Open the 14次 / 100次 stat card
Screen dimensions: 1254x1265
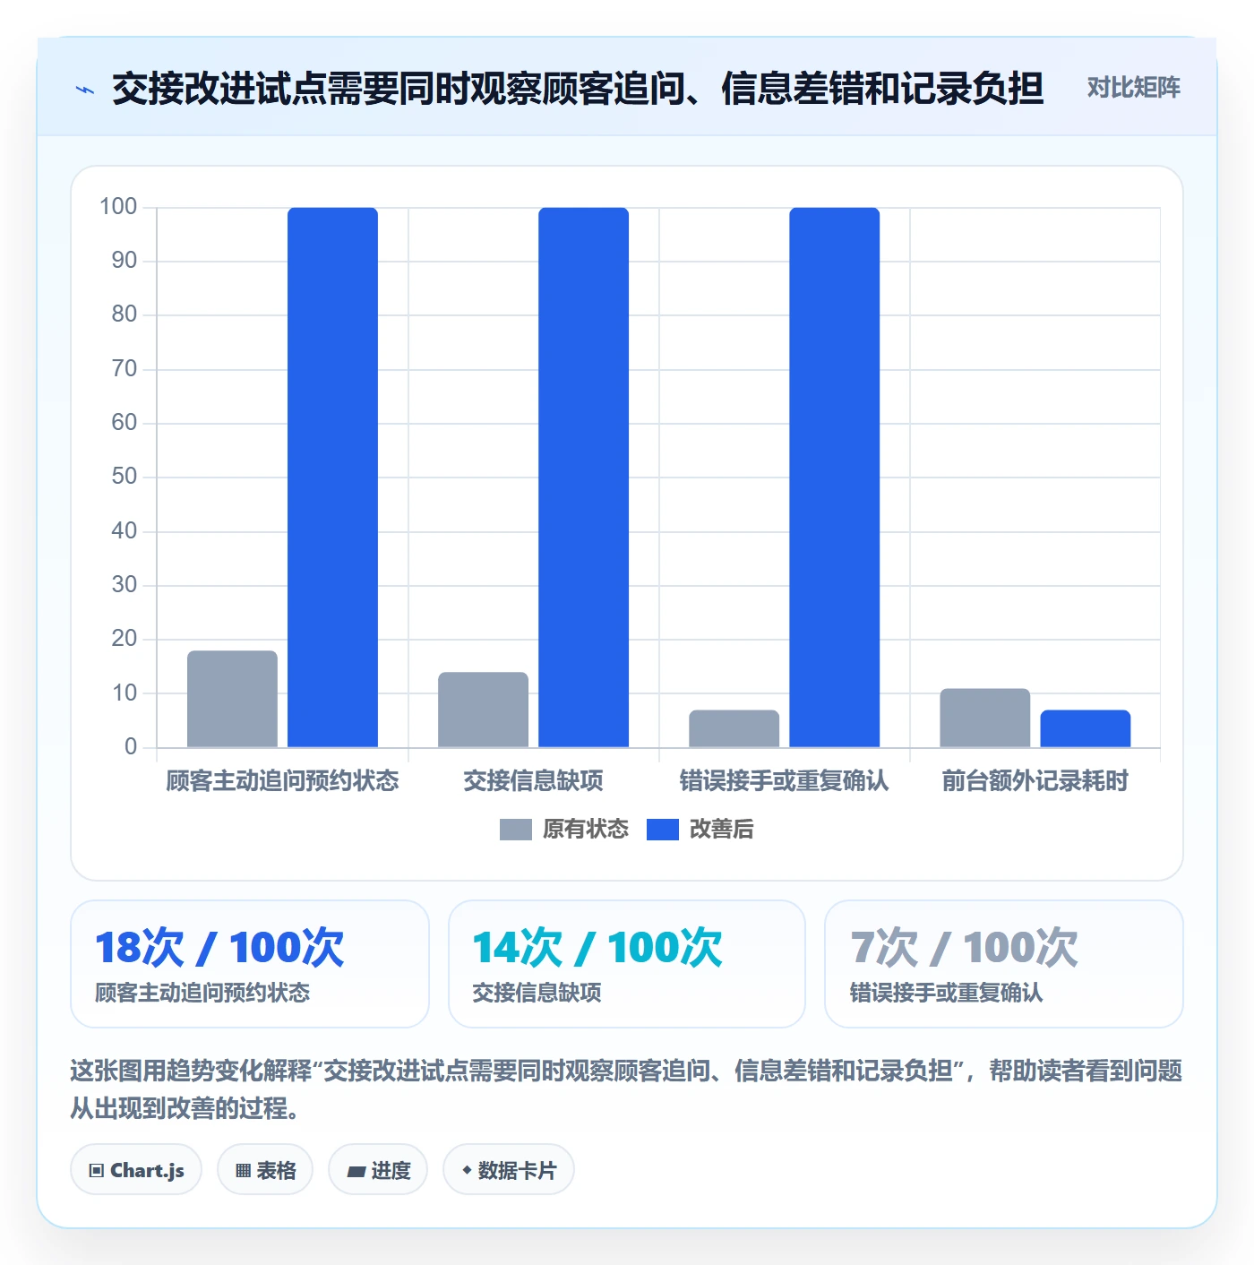627,963
